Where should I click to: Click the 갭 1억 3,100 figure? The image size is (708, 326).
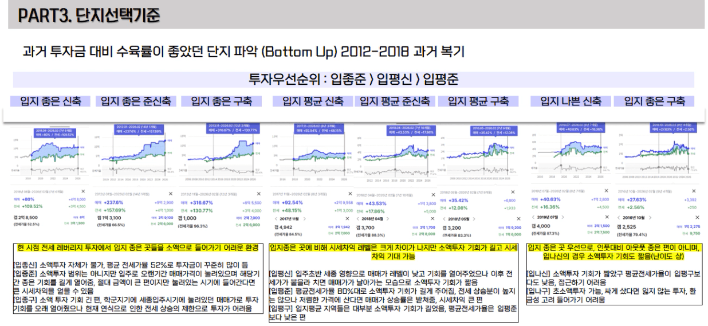[109, 218]
